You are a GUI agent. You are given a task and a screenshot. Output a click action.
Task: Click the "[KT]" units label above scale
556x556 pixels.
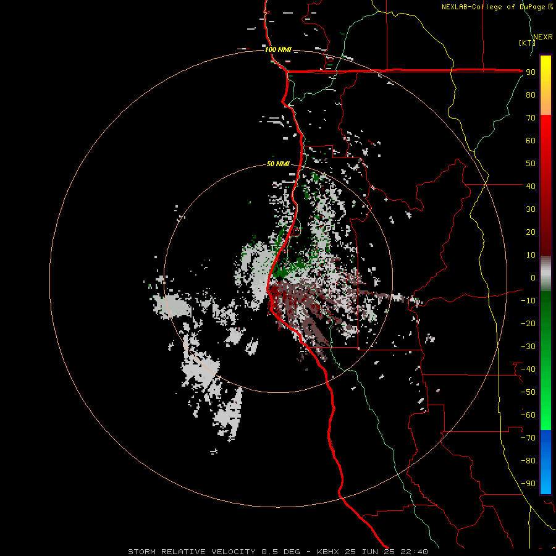coord(527,43)
